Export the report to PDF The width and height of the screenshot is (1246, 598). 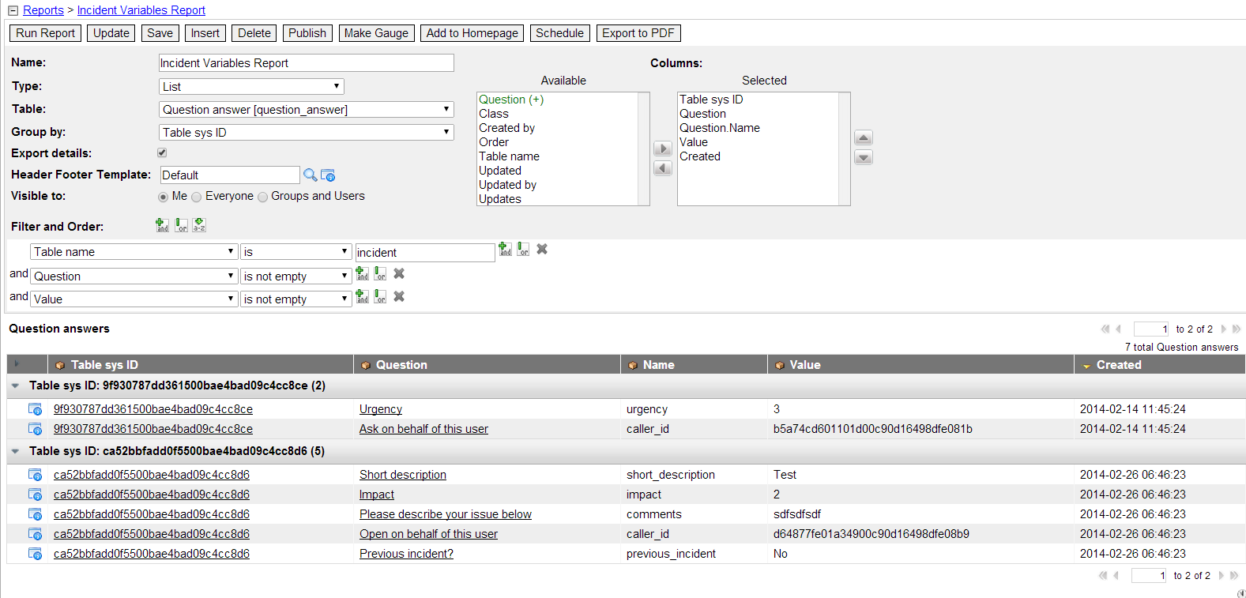[638, 33]
